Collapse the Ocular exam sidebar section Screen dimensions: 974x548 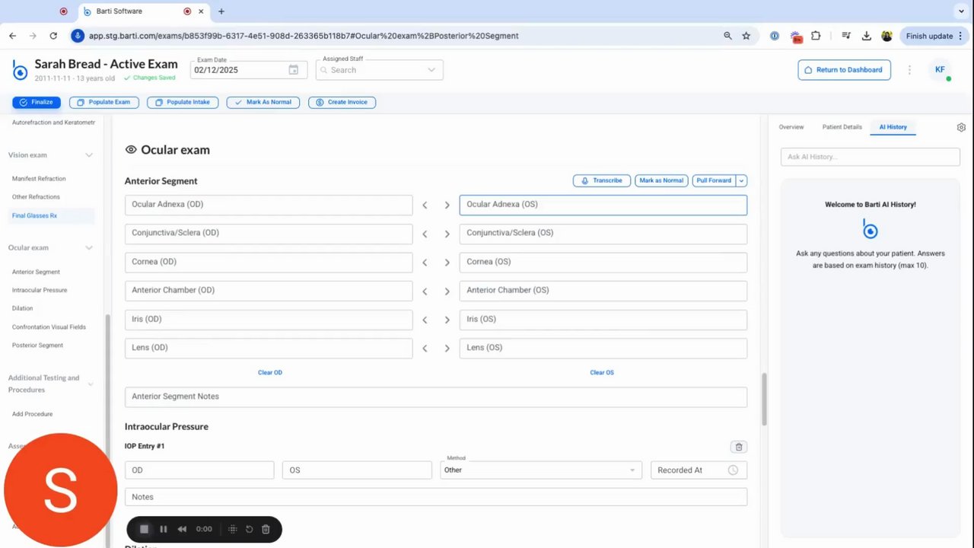[x=89, y=248]
